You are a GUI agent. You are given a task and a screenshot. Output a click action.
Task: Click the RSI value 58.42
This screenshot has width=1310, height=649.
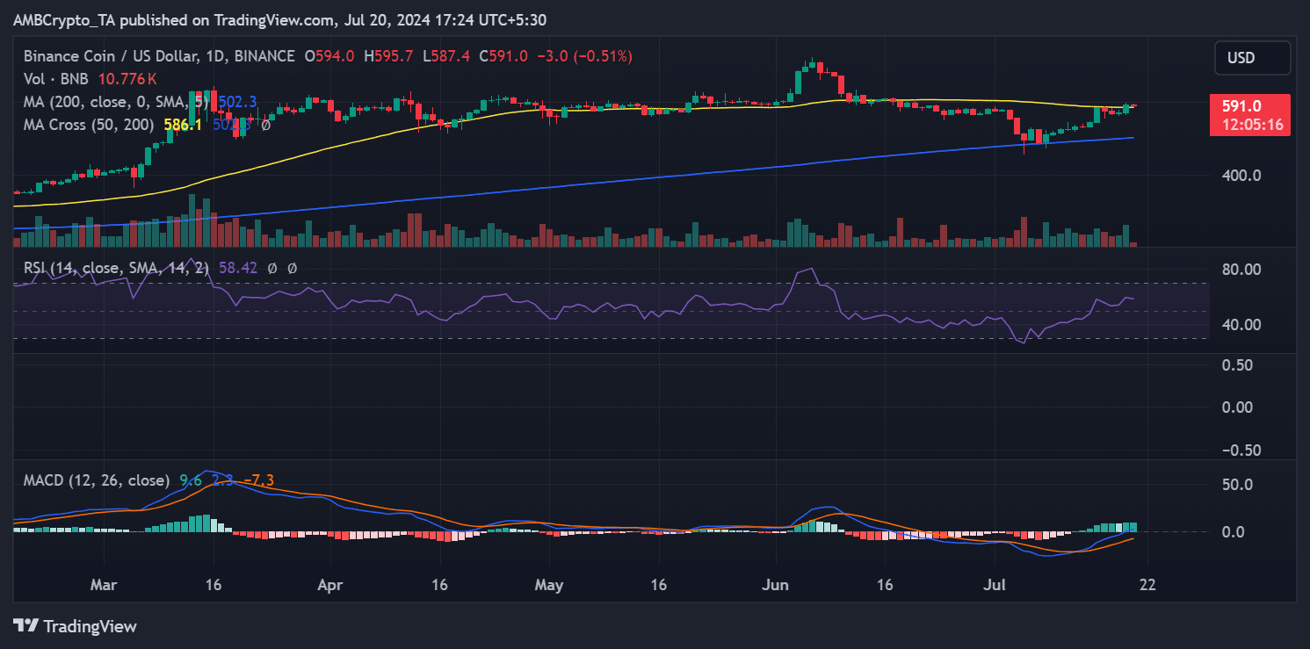tap(238, 268)
